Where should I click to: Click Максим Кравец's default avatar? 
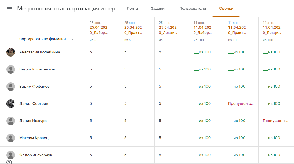pyautogui.click(x=11, y=138)
